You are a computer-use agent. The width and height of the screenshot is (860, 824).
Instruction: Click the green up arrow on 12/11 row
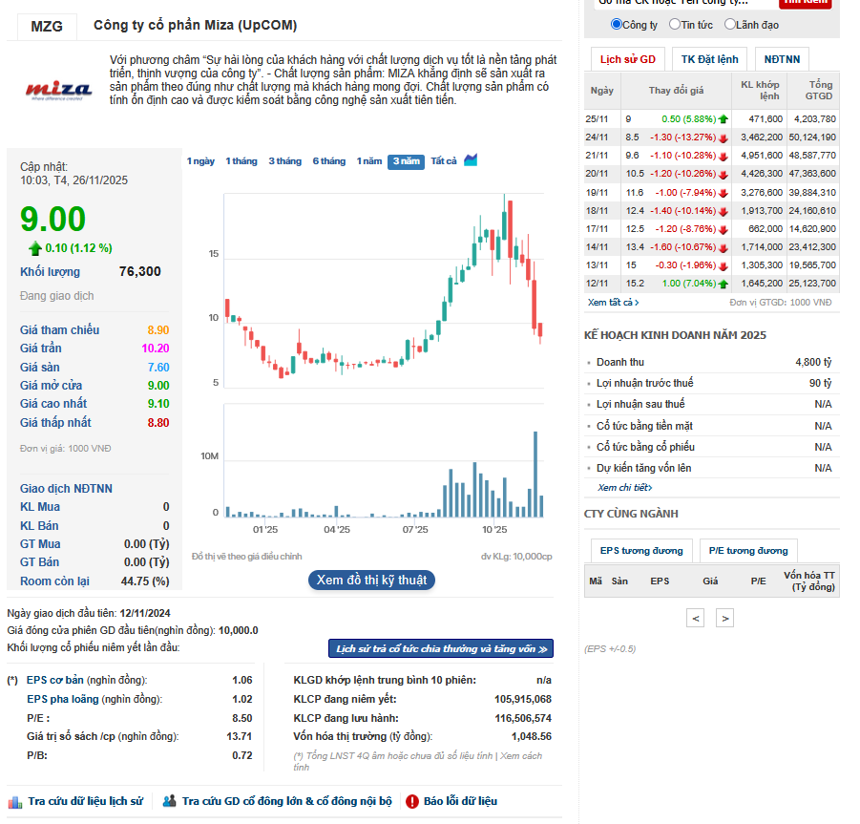tap(723, 284)
